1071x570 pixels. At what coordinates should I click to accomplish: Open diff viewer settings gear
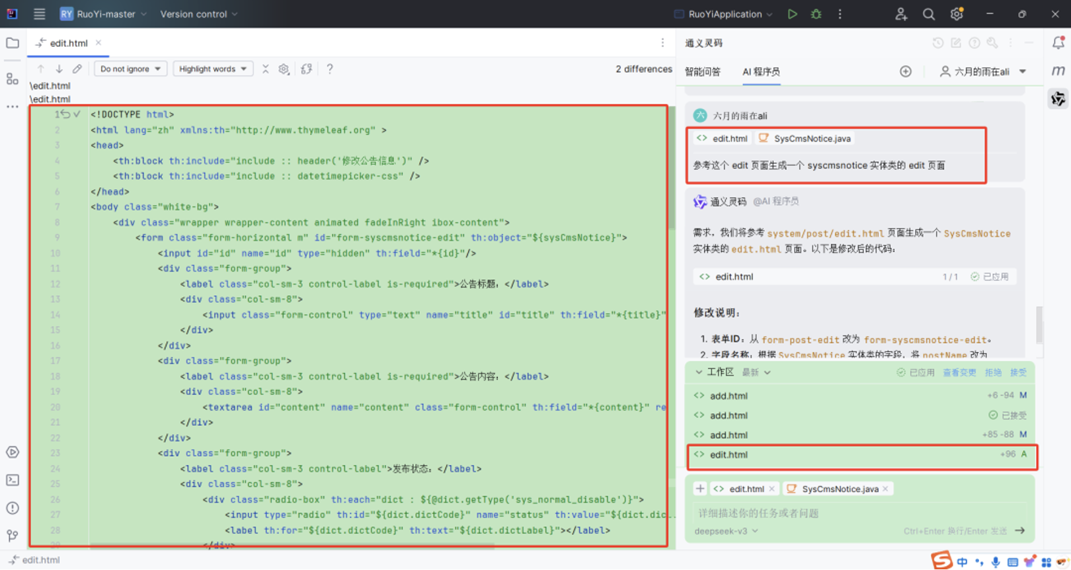point(284,69)
